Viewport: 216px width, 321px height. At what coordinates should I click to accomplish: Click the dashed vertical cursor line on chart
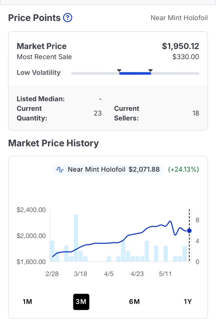tap(189, 235)
